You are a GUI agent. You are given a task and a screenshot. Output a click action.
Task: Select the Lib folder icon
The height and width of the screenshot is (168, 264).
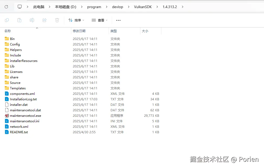coord(7,66)
